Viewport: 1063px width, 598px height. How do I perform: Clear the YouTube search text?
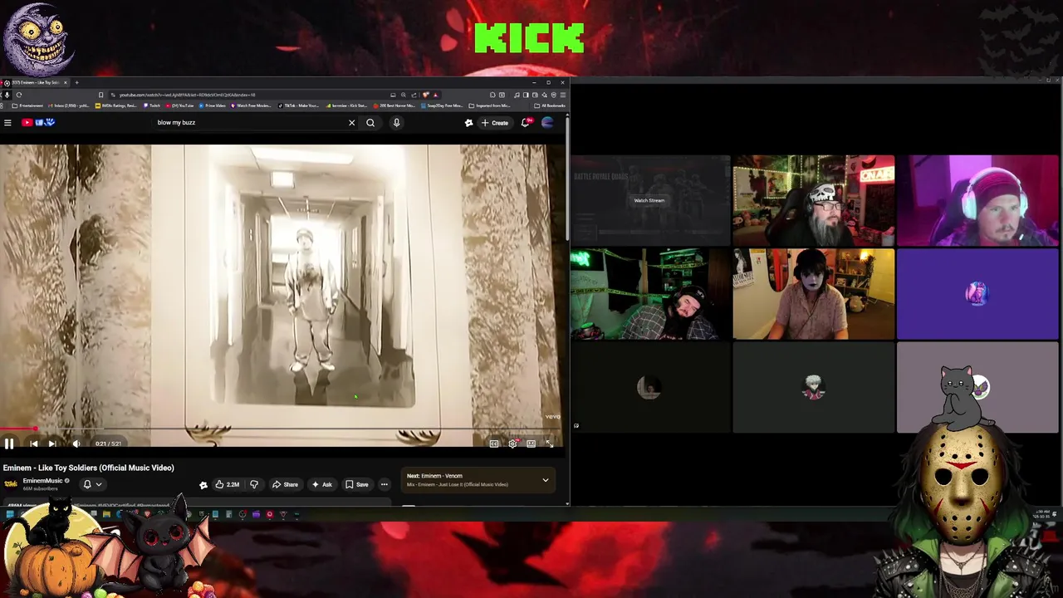click(351, 123)
